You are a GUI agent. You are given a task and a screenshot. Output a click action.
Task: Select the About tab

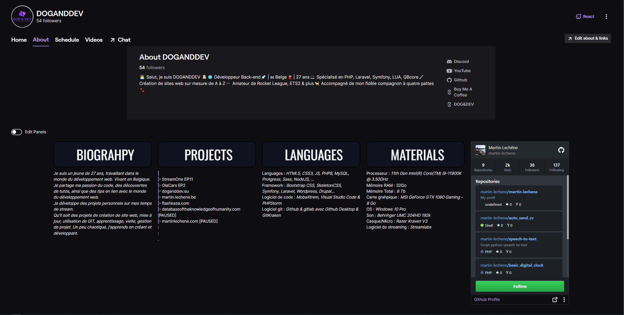tap(41, 40)
